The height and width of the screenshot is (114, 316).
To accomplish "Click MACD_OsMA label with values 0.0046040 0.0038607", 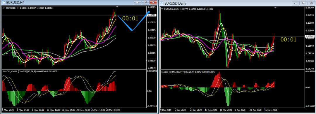I will [30, 71].
